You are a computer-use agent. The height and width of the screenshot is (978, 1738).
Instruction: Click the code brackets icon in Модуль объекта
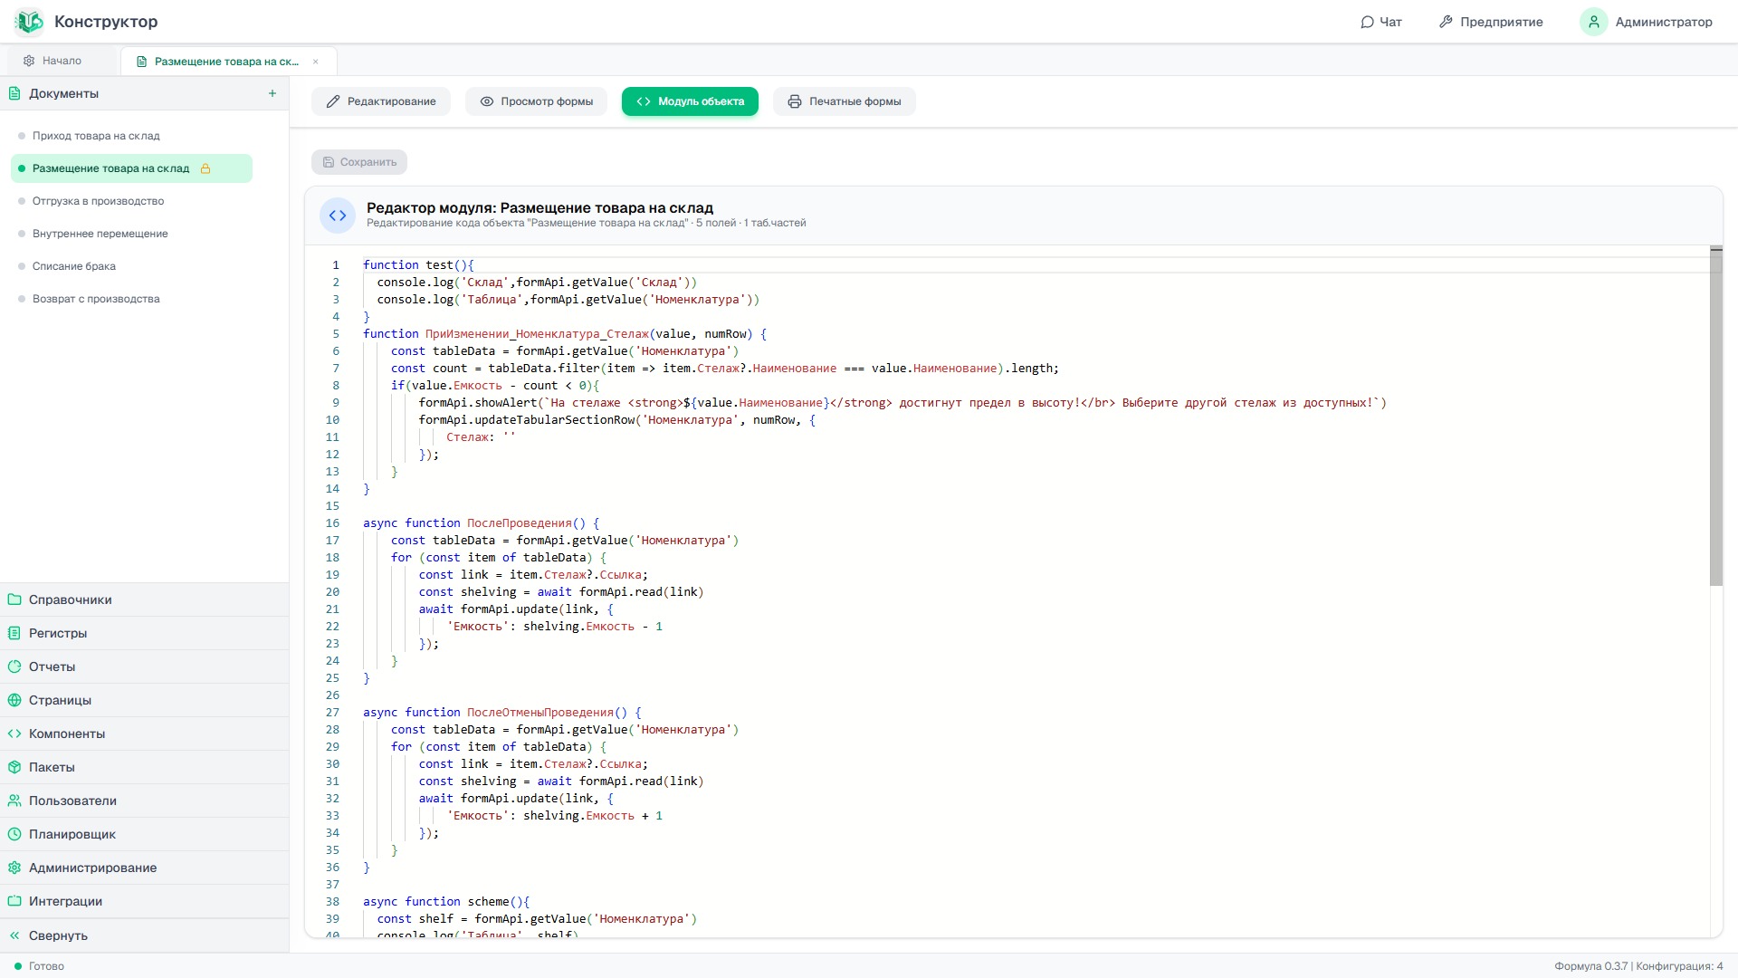[x=644, y=101]
